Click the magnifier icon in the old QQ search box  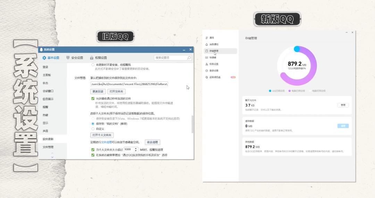click(x=189, y=58)
